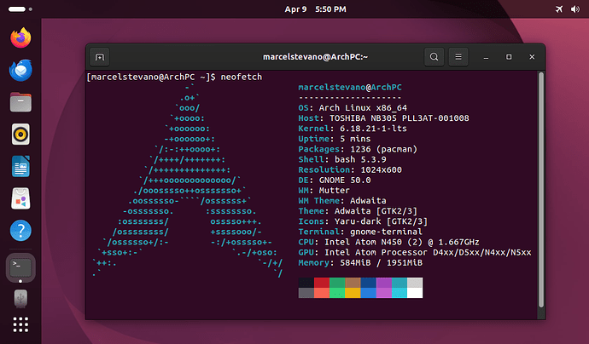This screenshot has height=344, width=589.
Task: Launch Firefox from the dock
Action: (x=20, y=37)
